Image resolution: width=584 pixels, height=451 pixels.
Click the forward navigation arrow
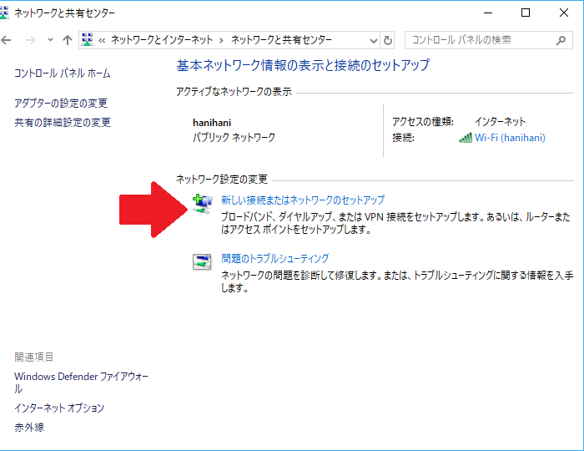coord(31,40)
